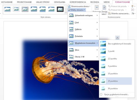Open the Odbicie submenu
Image resolution: width=137 pixels, height=100 pixels.
83,29
